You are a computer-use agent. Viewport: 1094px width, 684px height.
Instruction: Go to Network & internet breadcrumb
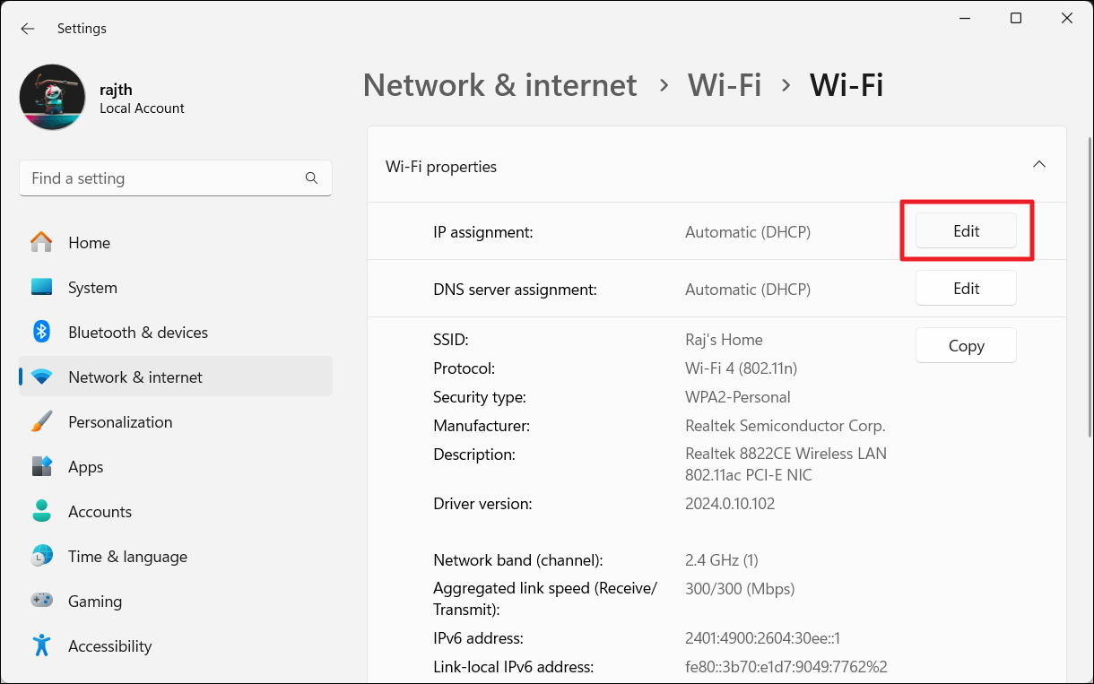coord(499,85)
